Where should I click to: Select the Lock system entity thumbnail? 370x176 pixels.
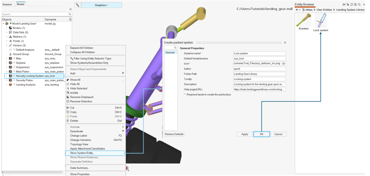(x=321, y=22)
